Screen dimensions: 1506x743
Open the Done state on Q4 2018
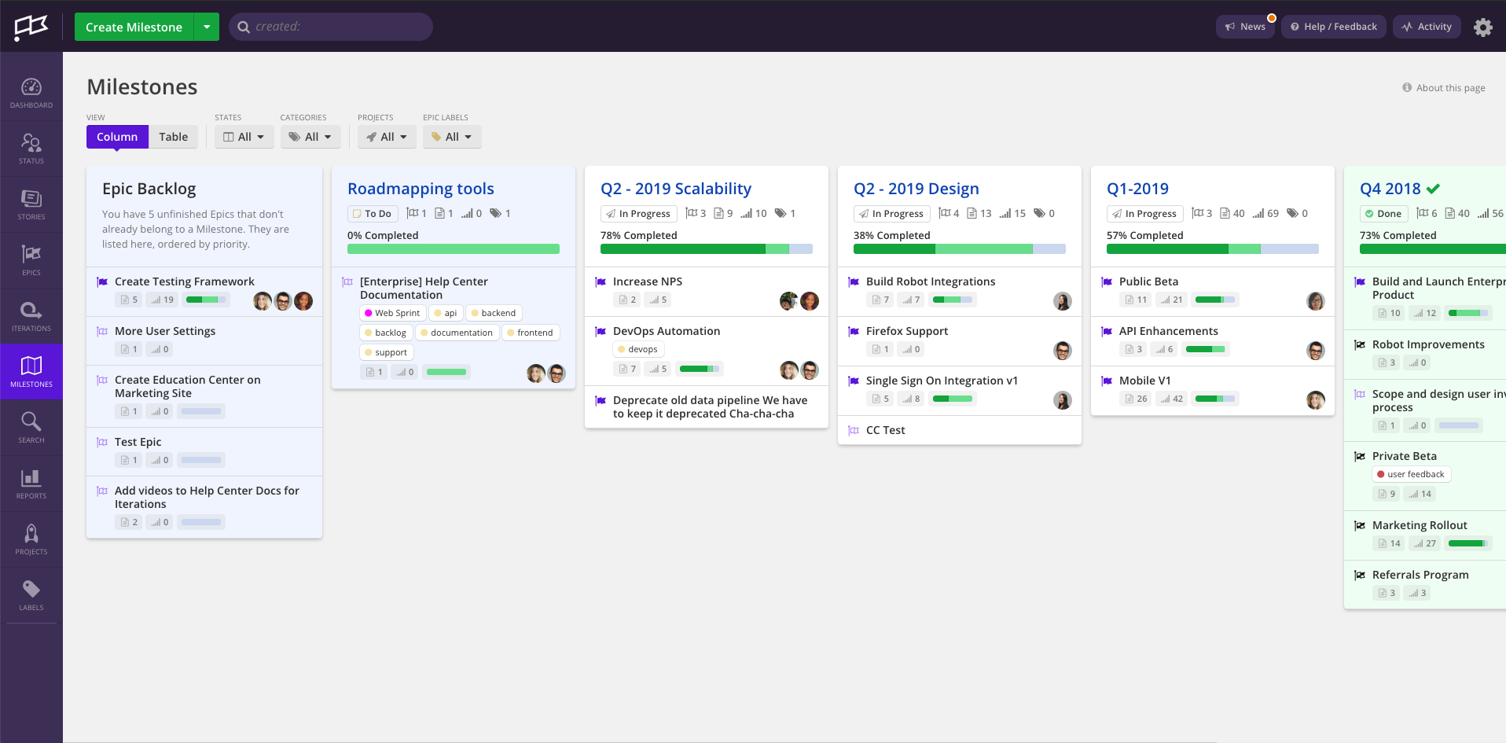pyautogui.click(x=1383, y=214)
